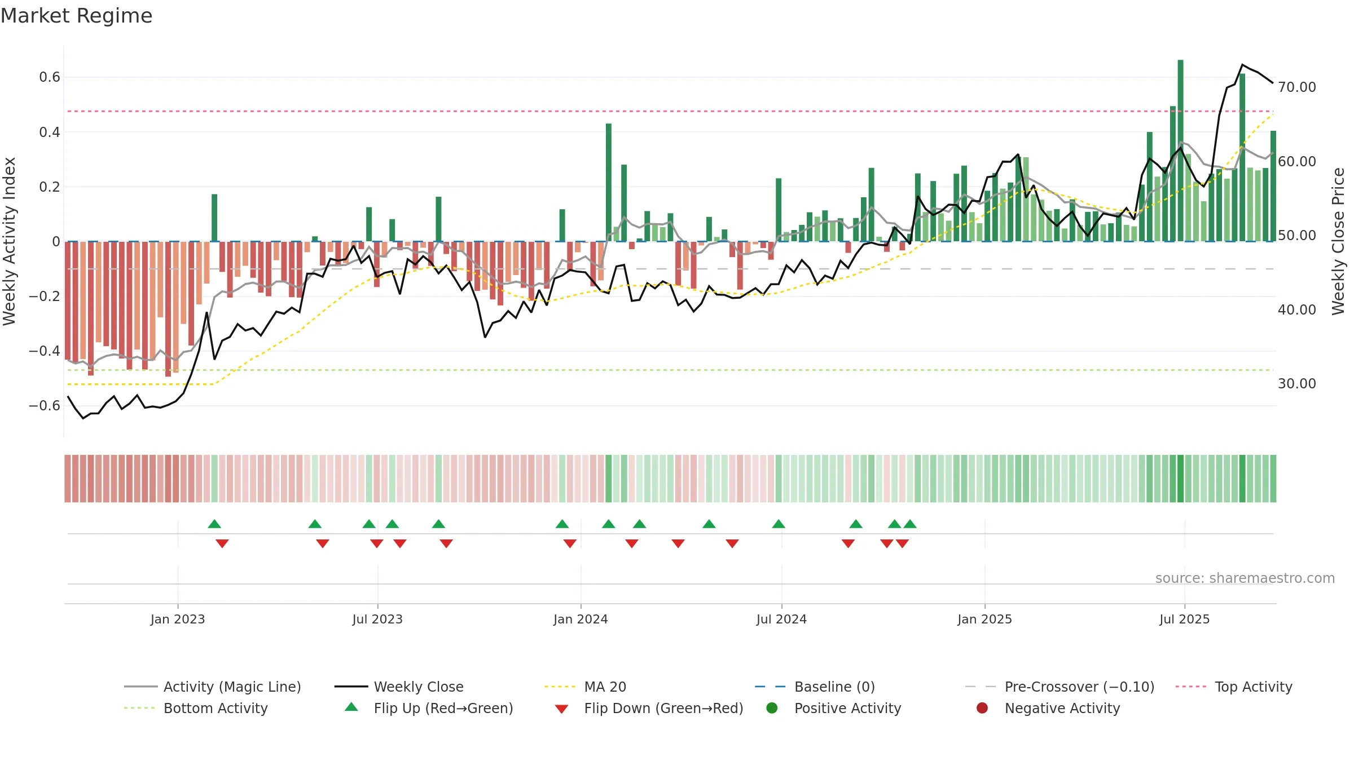Viewport: 1354px width, 761px height.
Task: Click the Top Activity legend entry
Action: click(x=1234, y=687)
